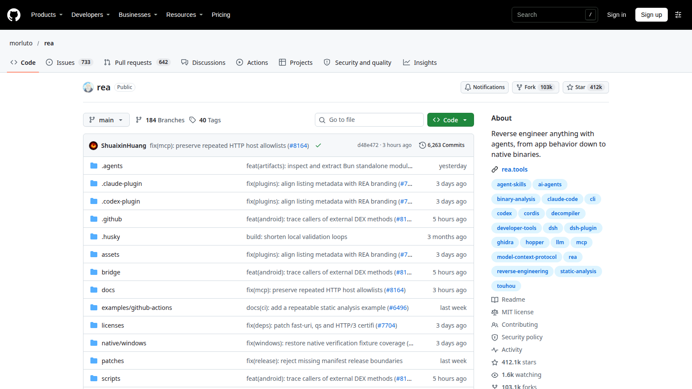Switch to the Issues tab

pyautogui.click(x=69, y=62)
